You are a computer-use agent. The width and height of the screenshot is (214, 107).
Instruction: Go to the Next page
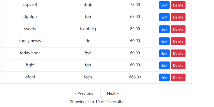tap(113, 93)
